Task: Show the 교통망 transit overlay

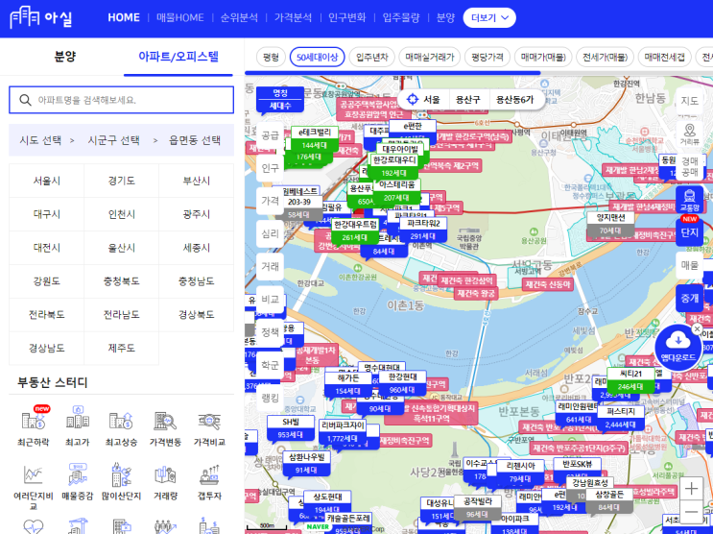Action: click(689, 200)
